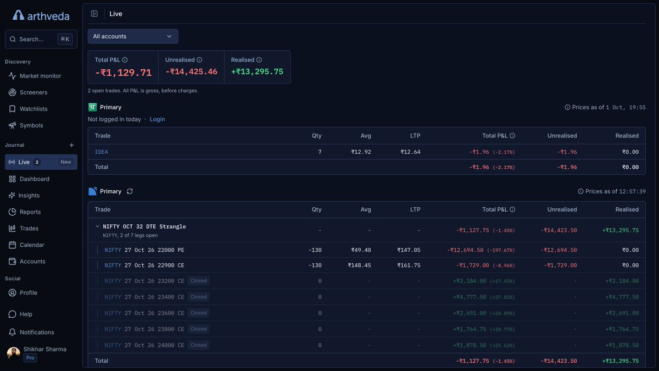Screen dimensions: 659x371
Task: Click total P&L value -₹1,129.71
Action: coord(123,73)
